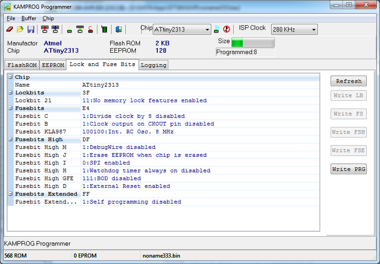Image resolution: width=380 pixels, height=264 pixels.
Task: Click the cyan chip identify icon beside Chip dropdown
Action: [217, 29]
